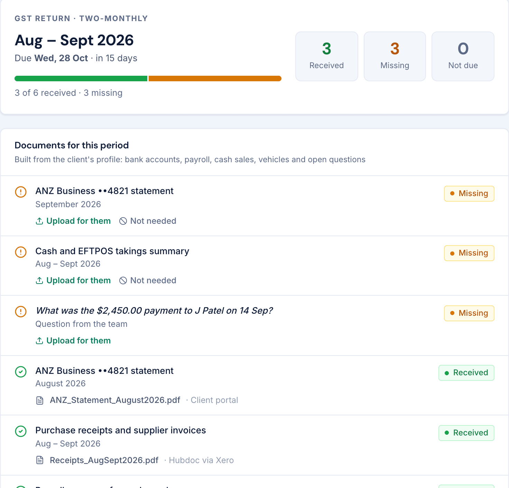Click the orange missing portion of progress bar
The height and width of the screenshot is (488, 509).
[215, 79]
